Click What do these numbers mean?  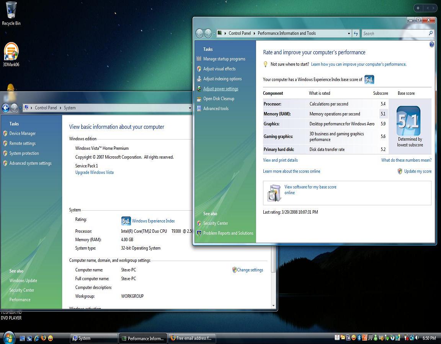pyautogui.click(x=406, y=160)
